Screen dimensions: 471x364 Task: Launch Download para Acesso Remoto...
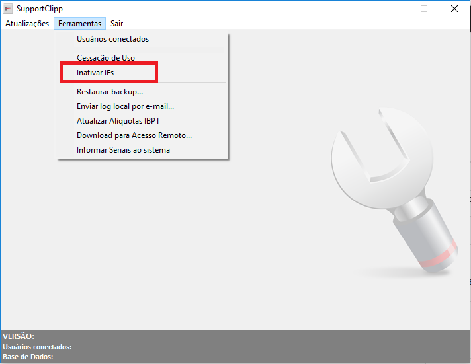(x=134, y=135)
